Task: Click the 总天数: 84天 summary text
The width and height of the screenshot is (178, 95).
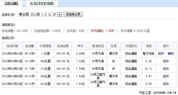Action: tap(76, 31)
